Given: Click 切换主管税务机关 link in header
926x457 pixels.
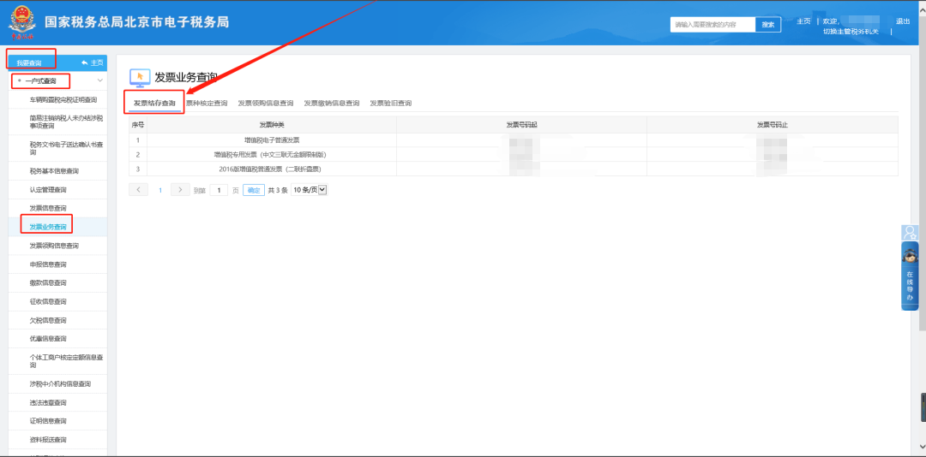Looking at the screenshot, I should [851, 32].
